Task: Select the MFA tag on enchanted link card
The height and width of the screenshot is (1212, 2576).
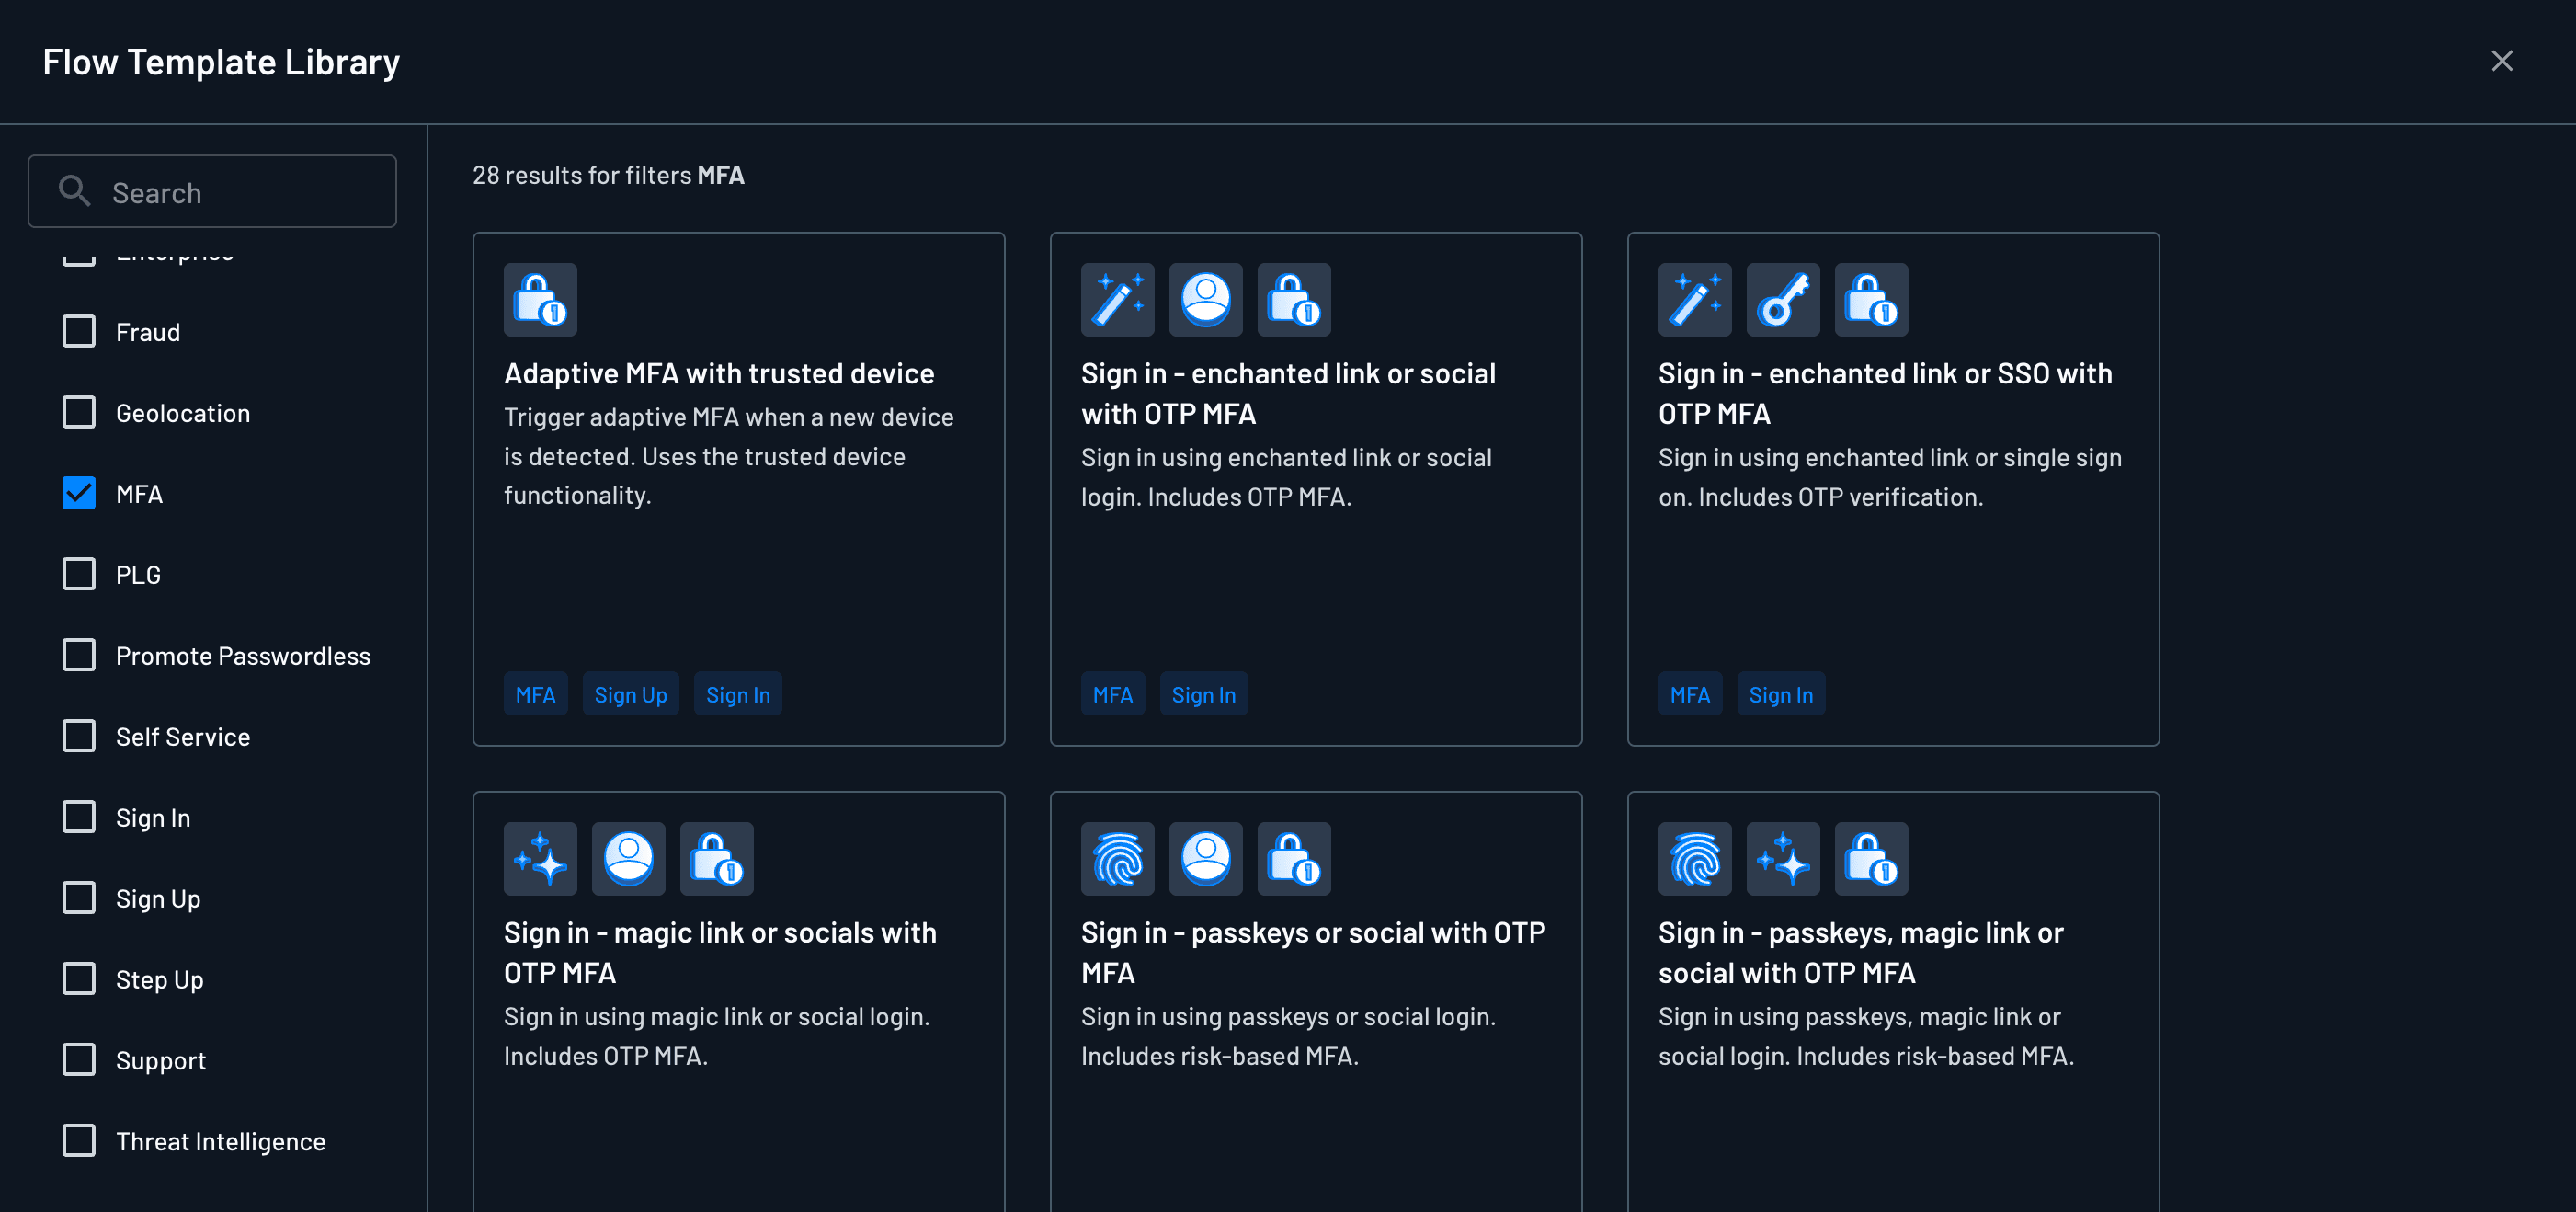Action: (1112, 693)
